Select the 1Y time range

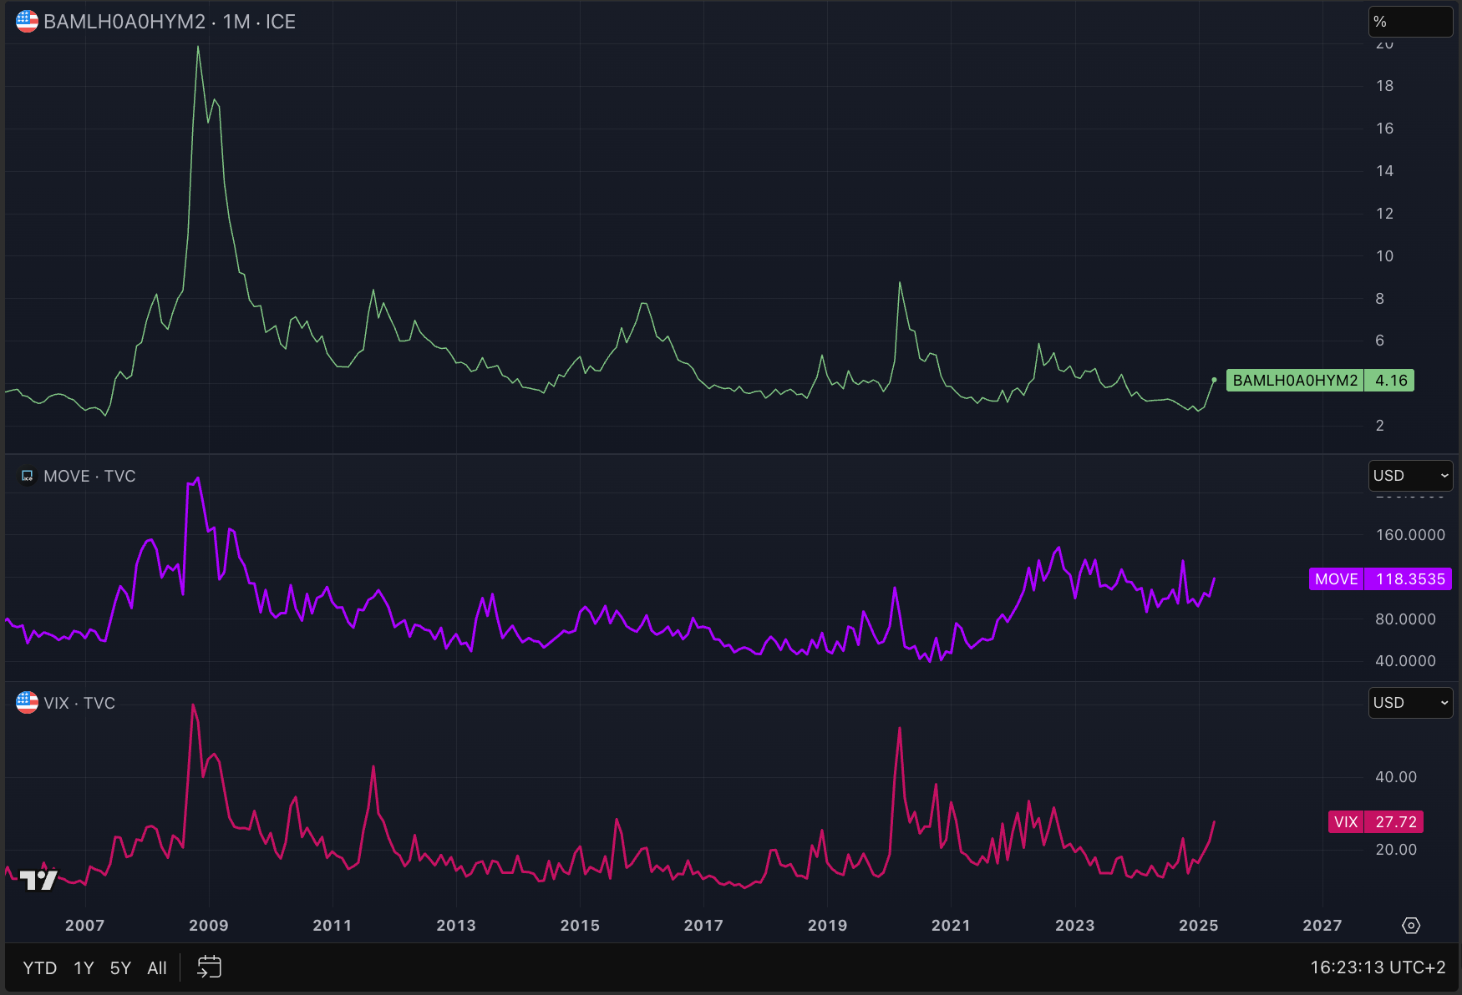(x=84, y=967)
